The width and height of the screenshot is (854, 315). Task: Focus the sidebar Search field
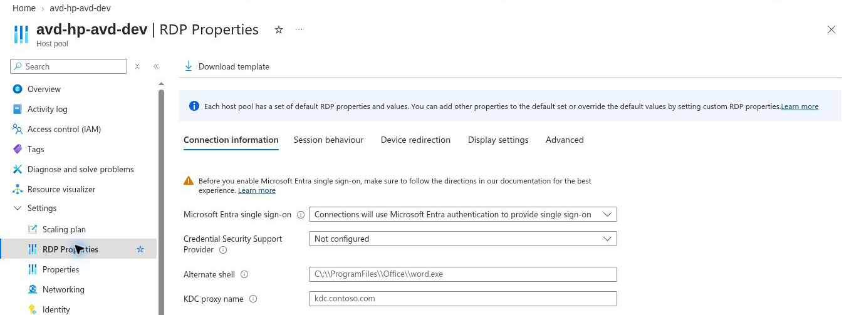coord(69,66)
